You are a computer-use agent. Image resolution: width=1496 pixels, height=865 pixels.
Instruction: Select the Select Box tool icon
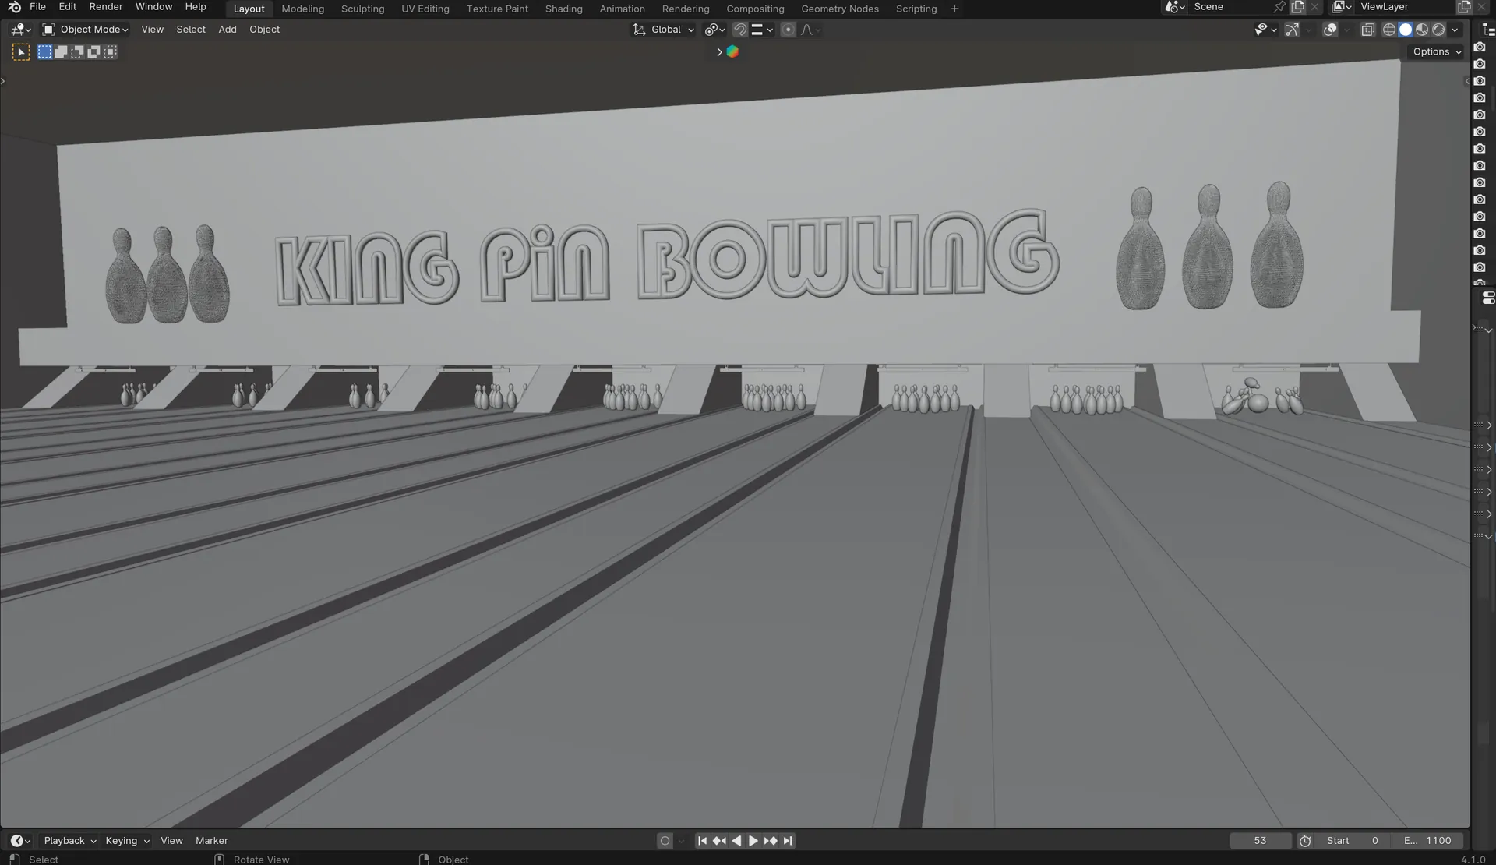[21, 52]
